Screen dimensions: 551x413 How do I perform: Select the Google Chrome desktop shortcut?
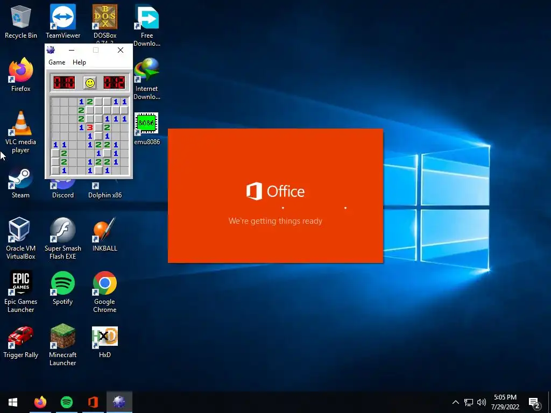click(x=105, y=291)
